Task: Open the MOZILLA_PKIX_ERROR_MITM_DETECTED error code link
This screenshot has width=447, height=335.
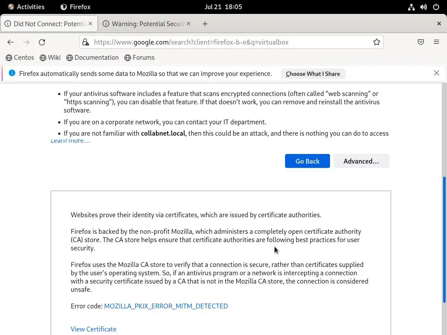Action: tap(166, 306)
